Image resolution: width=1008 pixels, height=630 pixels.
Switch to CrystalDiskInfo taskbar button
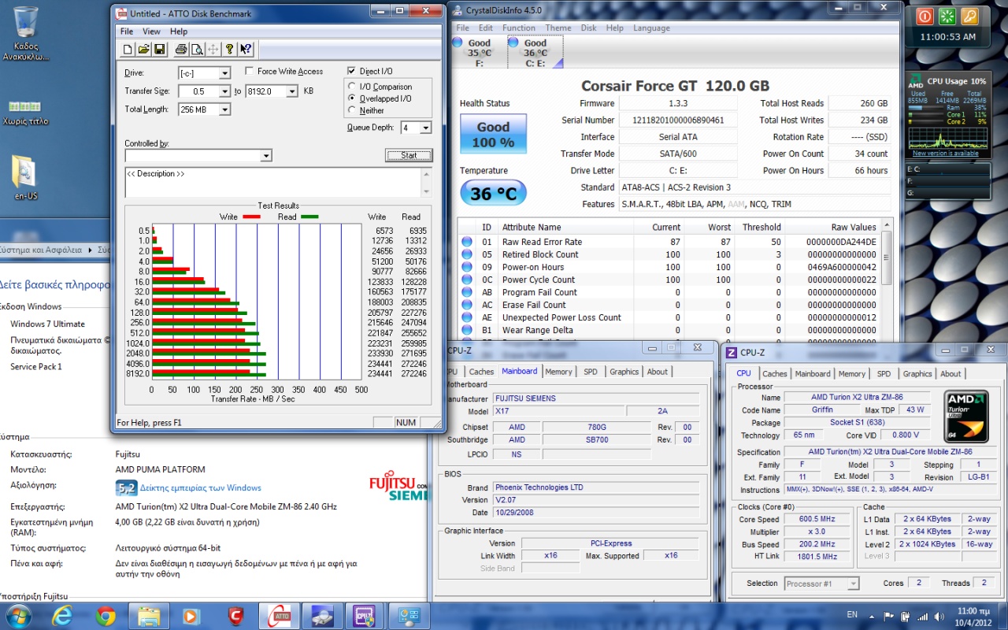click(321, 616)
